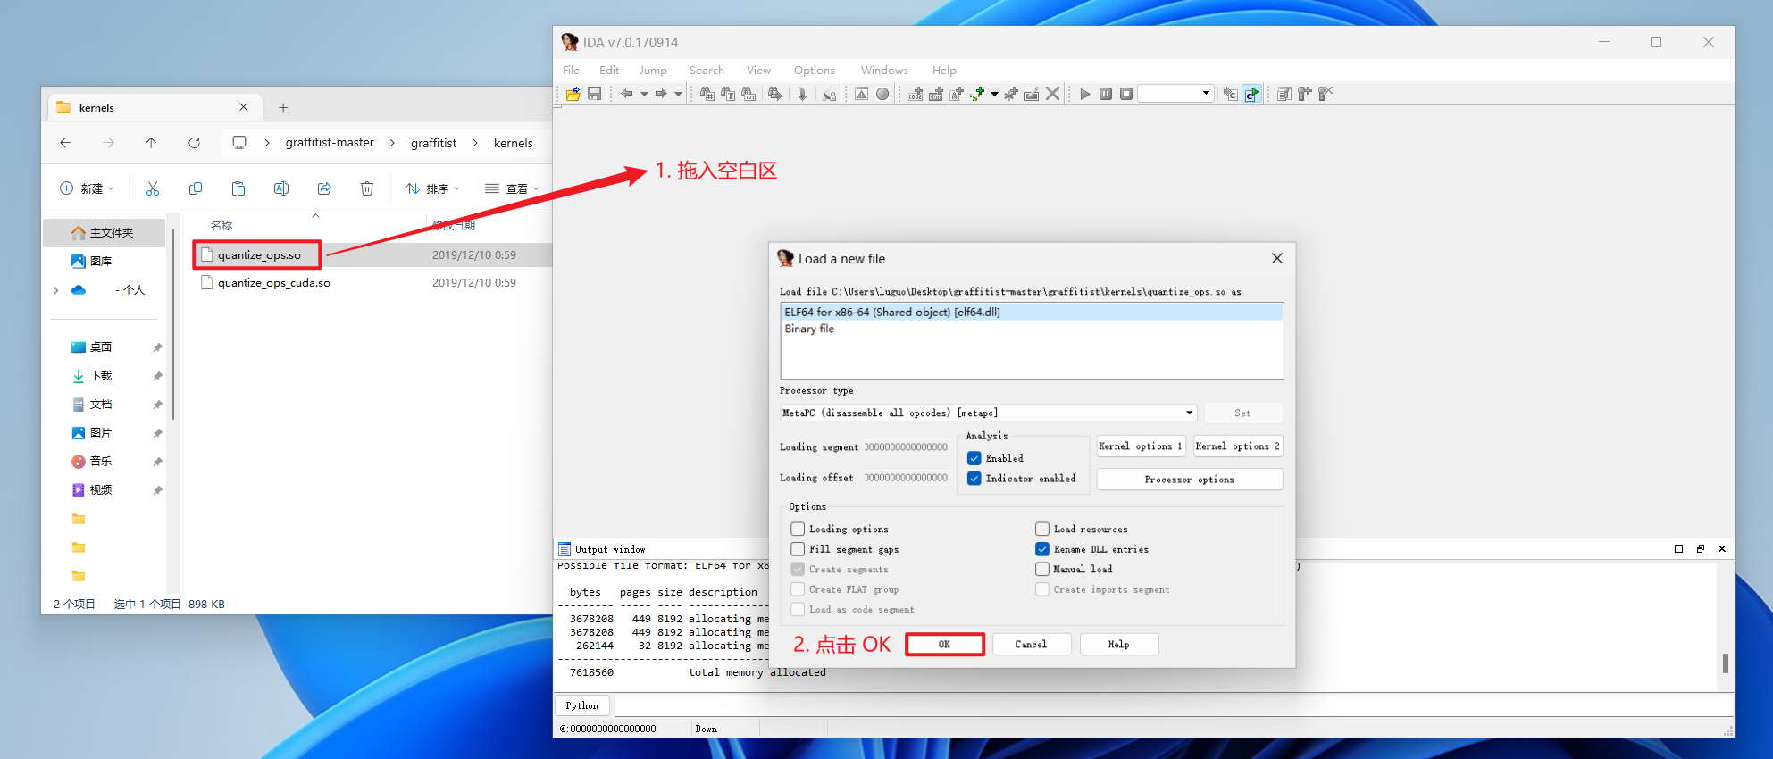
Task: Toggle the Indicator enabled checkbox
Action: click(x=974, y=479)
